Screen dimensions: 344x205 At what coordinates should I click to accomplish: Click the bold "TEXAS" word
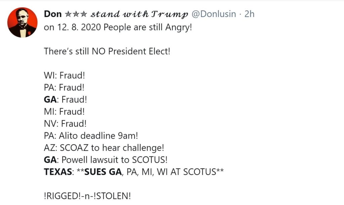click(58, 172)
